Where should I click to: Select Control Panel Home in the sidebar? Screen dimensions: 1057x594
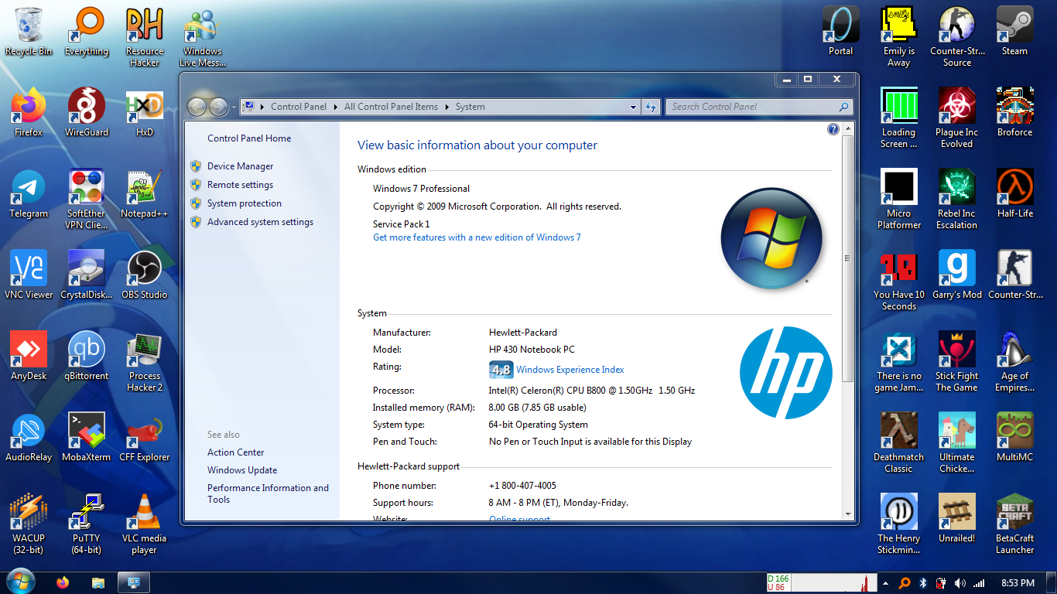coord(249,138)
